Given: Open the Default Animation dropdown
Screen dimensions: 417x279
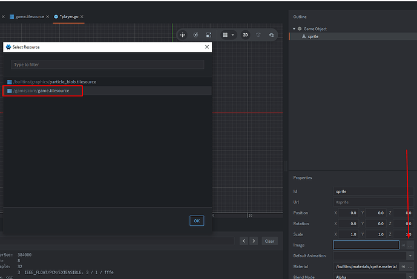Looking at the screenshot, I should coord(410,255).
